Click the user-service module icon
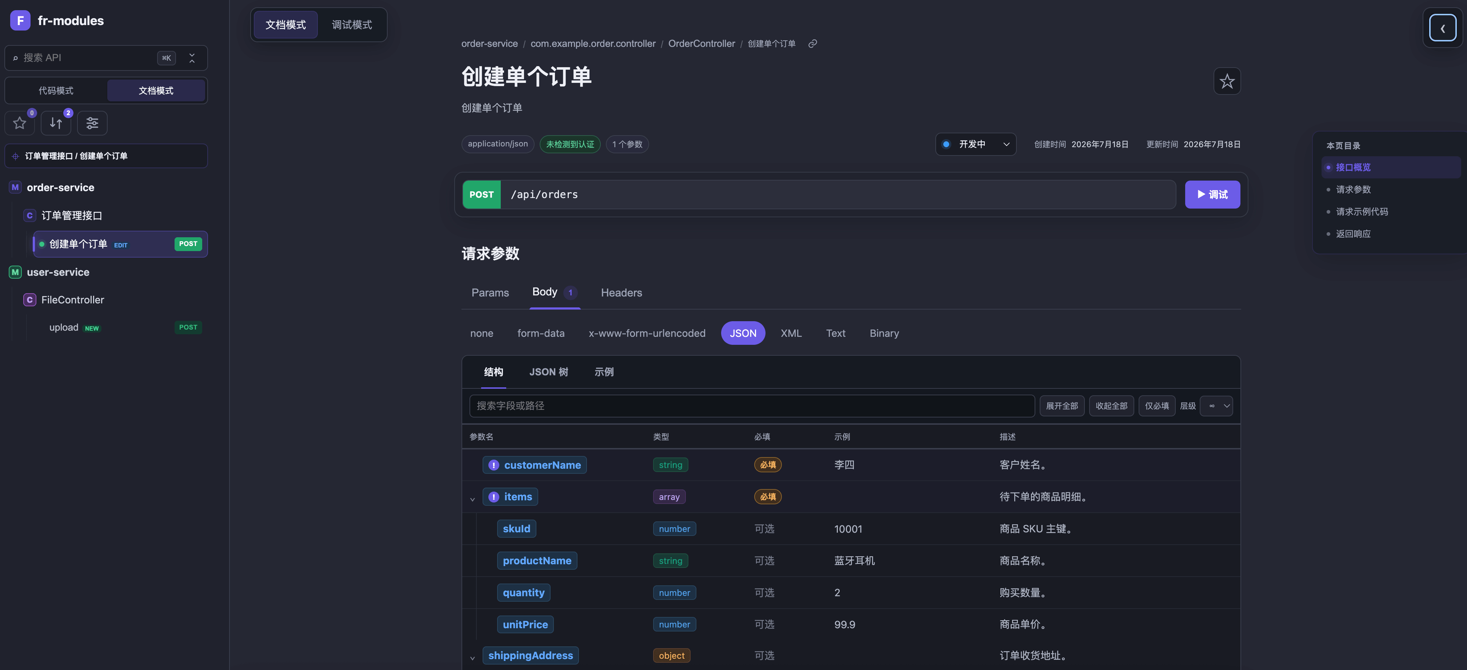 click(15, 272)
